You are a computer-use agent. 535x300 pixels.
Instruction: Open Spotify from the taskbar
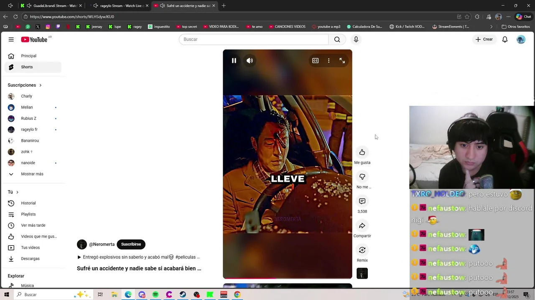(x=155, y=295)
